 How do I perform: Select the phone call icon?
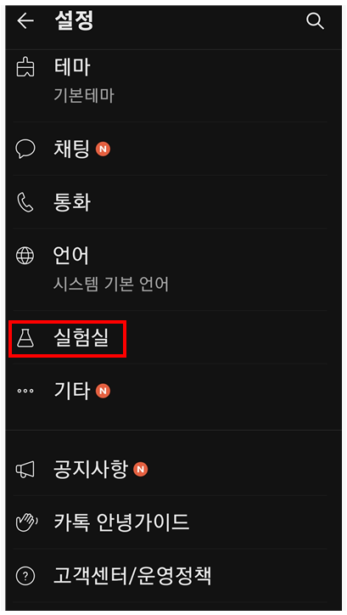coord(25,202)
